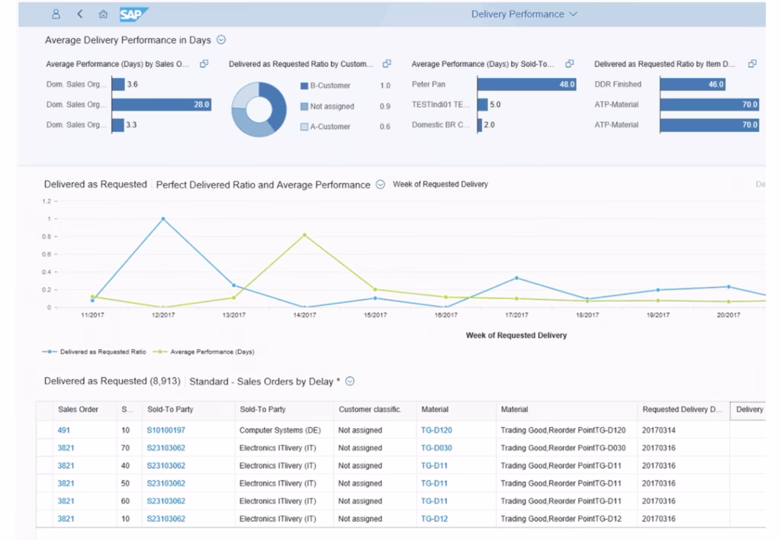Expand the Delivered as Requested by Item chart
This screenshot has height=540, width=781.
click(x=752, y=64)
